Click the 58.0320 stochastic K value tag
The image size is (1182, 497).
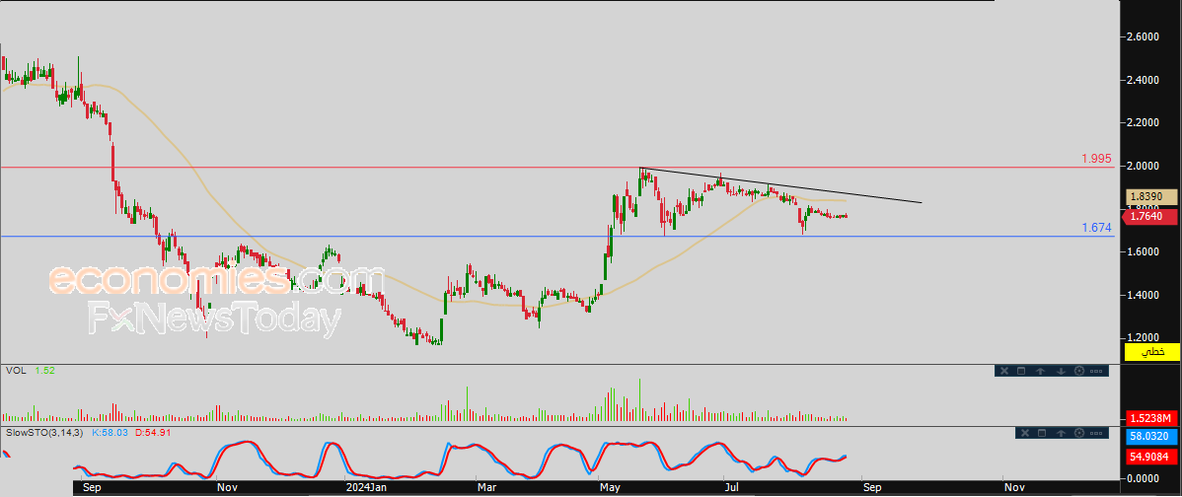coord(1152,436)
